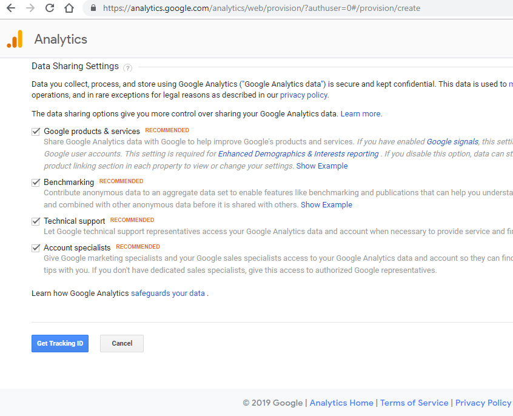Click RECOMMENDED tag beside Account specialists
Screen dimensions: 513x416
(x=138, y=247)
